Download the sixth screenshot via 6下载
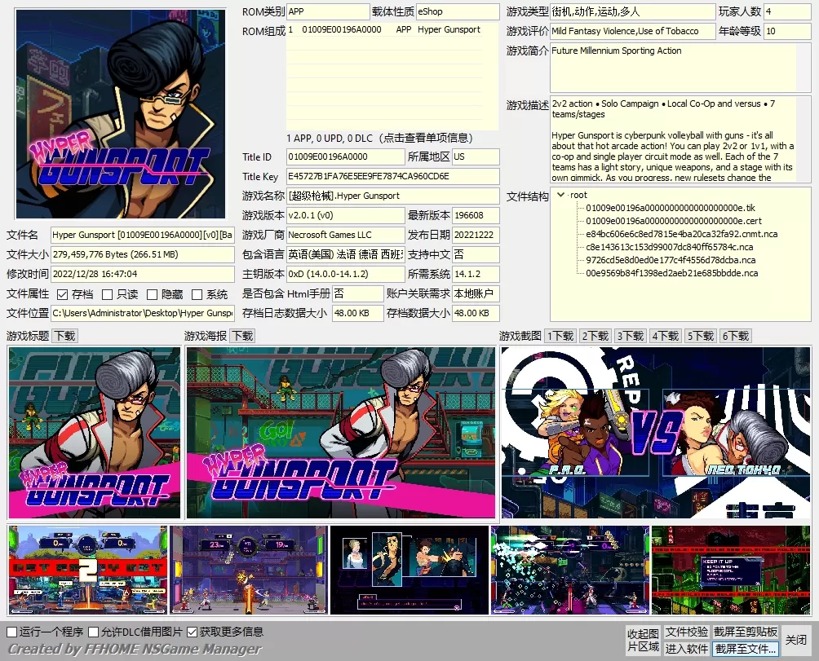The width and height of the screenshot is (819, 661). 734,335
